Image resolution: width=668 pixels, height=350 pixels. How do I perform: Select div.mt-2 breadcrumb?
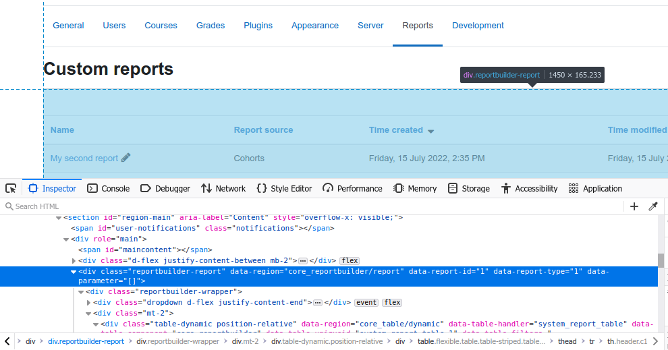(245, 341)
